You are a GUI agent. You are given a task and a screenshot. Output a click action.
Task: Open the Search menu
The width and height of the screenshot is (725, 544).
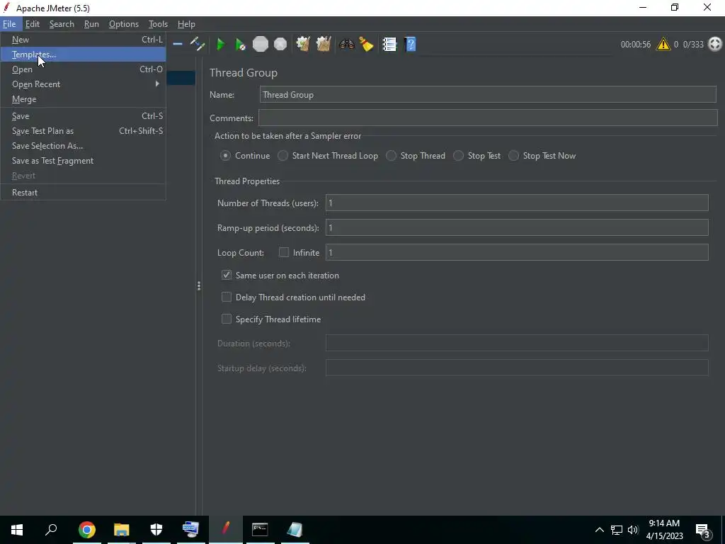62,24
